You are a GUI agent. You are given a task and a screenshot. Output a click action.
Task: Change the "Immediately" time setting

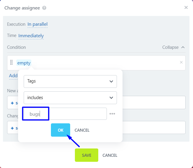pyautogui.click(x=31, y=36)
